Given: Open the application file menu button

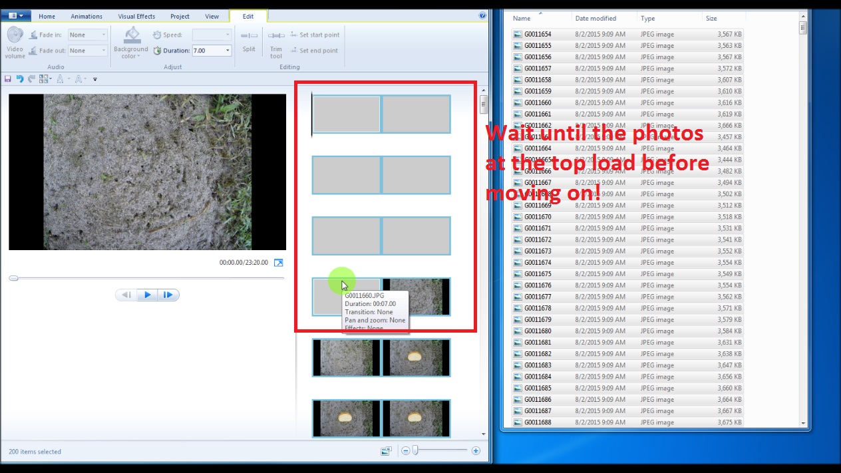Looking at the screenshot, I should [x=15, y=15].
